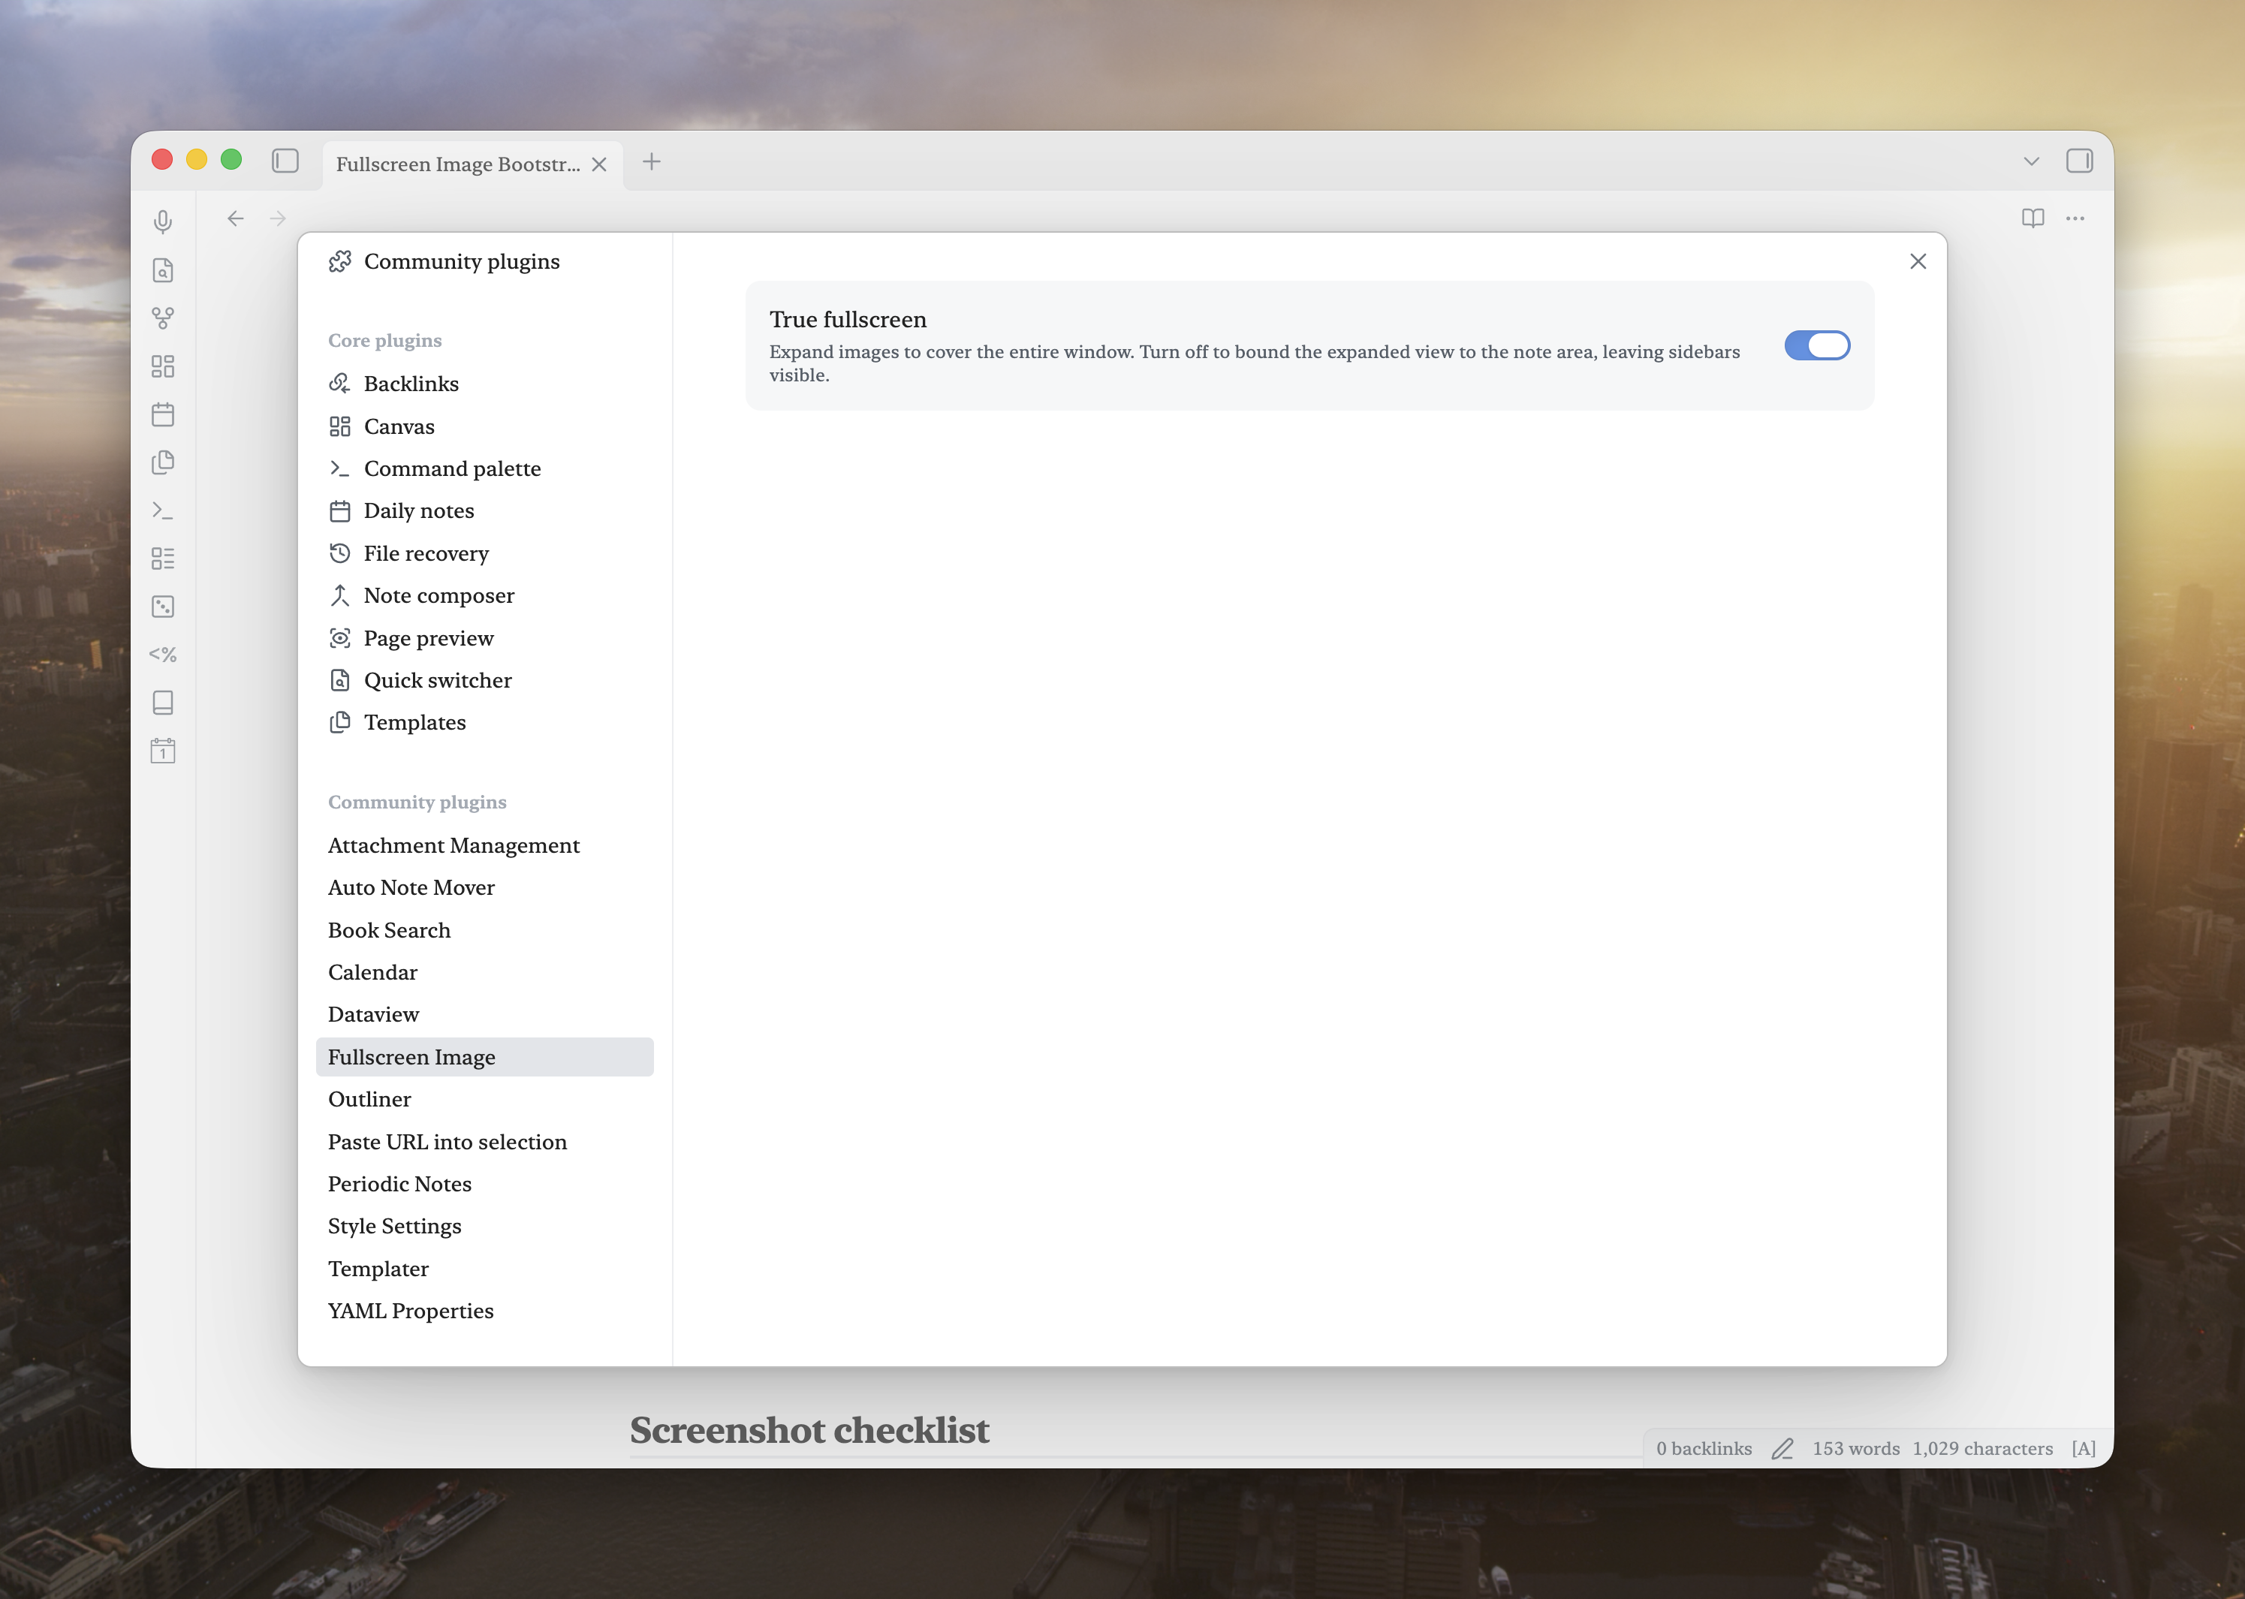Toggle the left sidebar
Viewport: 2245px width, 1599px height.
285,161
